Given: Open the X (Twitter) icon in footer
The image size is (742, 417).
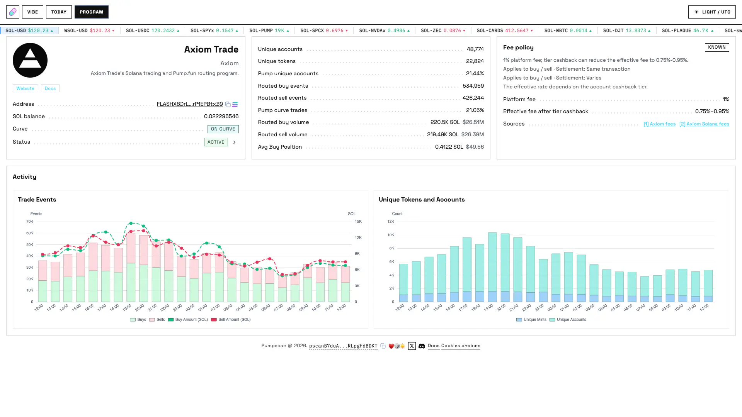Looking at the screenshot, I should (412, 346).
